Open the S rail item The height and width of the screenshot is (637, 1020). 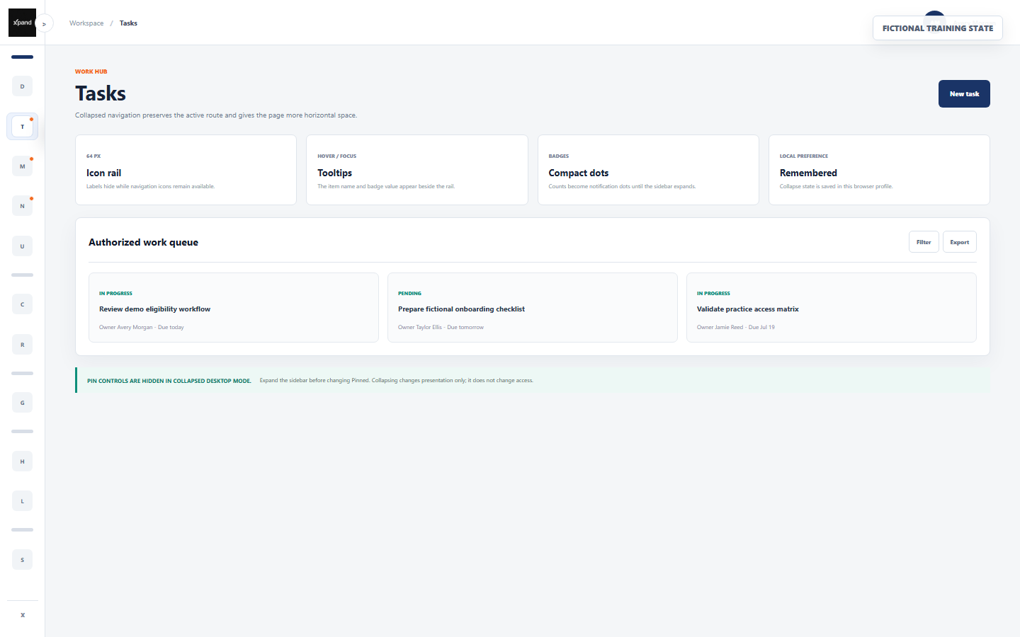pos(22,560)
